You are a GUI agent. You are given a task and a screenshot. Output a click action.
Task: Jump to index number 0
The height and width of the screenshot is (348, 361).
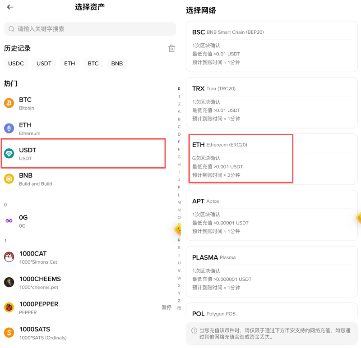click(x=179, y=89)
